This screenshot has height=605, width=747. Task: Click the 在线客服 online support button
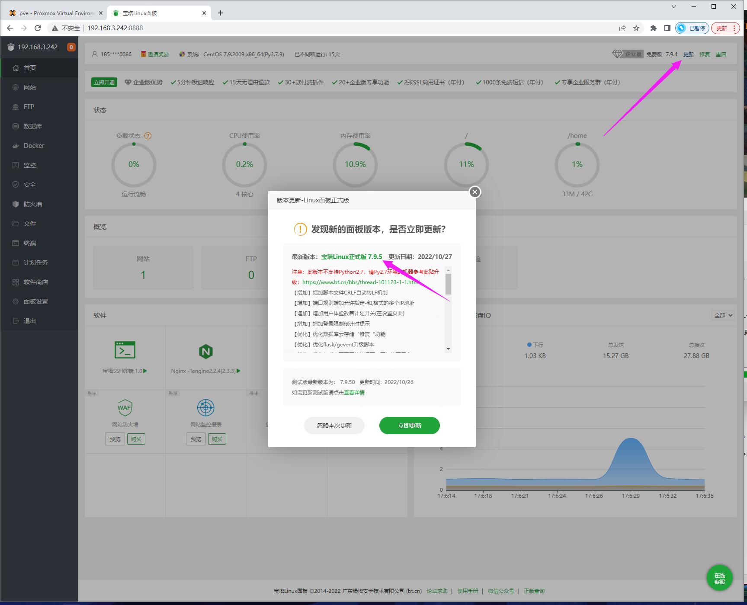720,578
